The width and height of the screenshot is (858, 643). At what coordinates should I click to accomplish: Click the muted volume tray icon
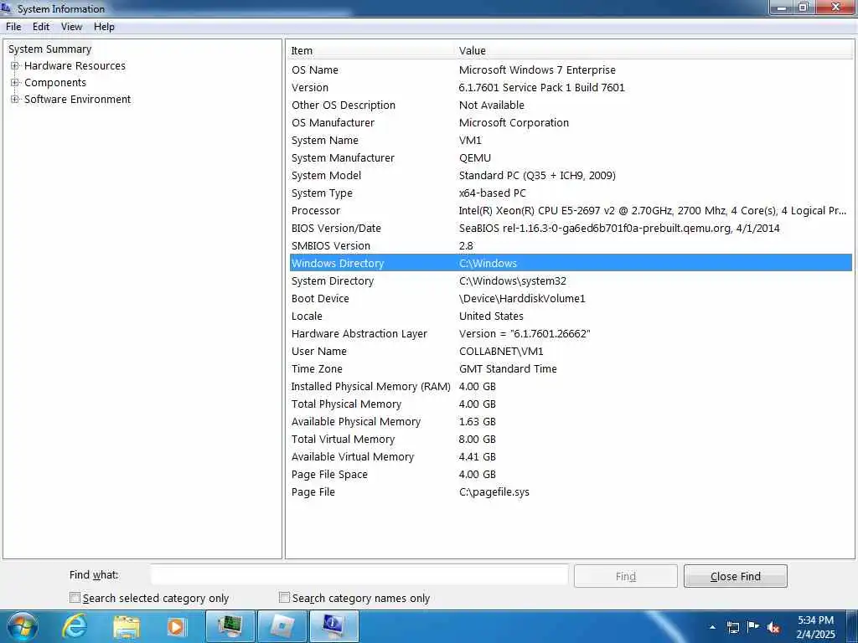pos(773,627)
